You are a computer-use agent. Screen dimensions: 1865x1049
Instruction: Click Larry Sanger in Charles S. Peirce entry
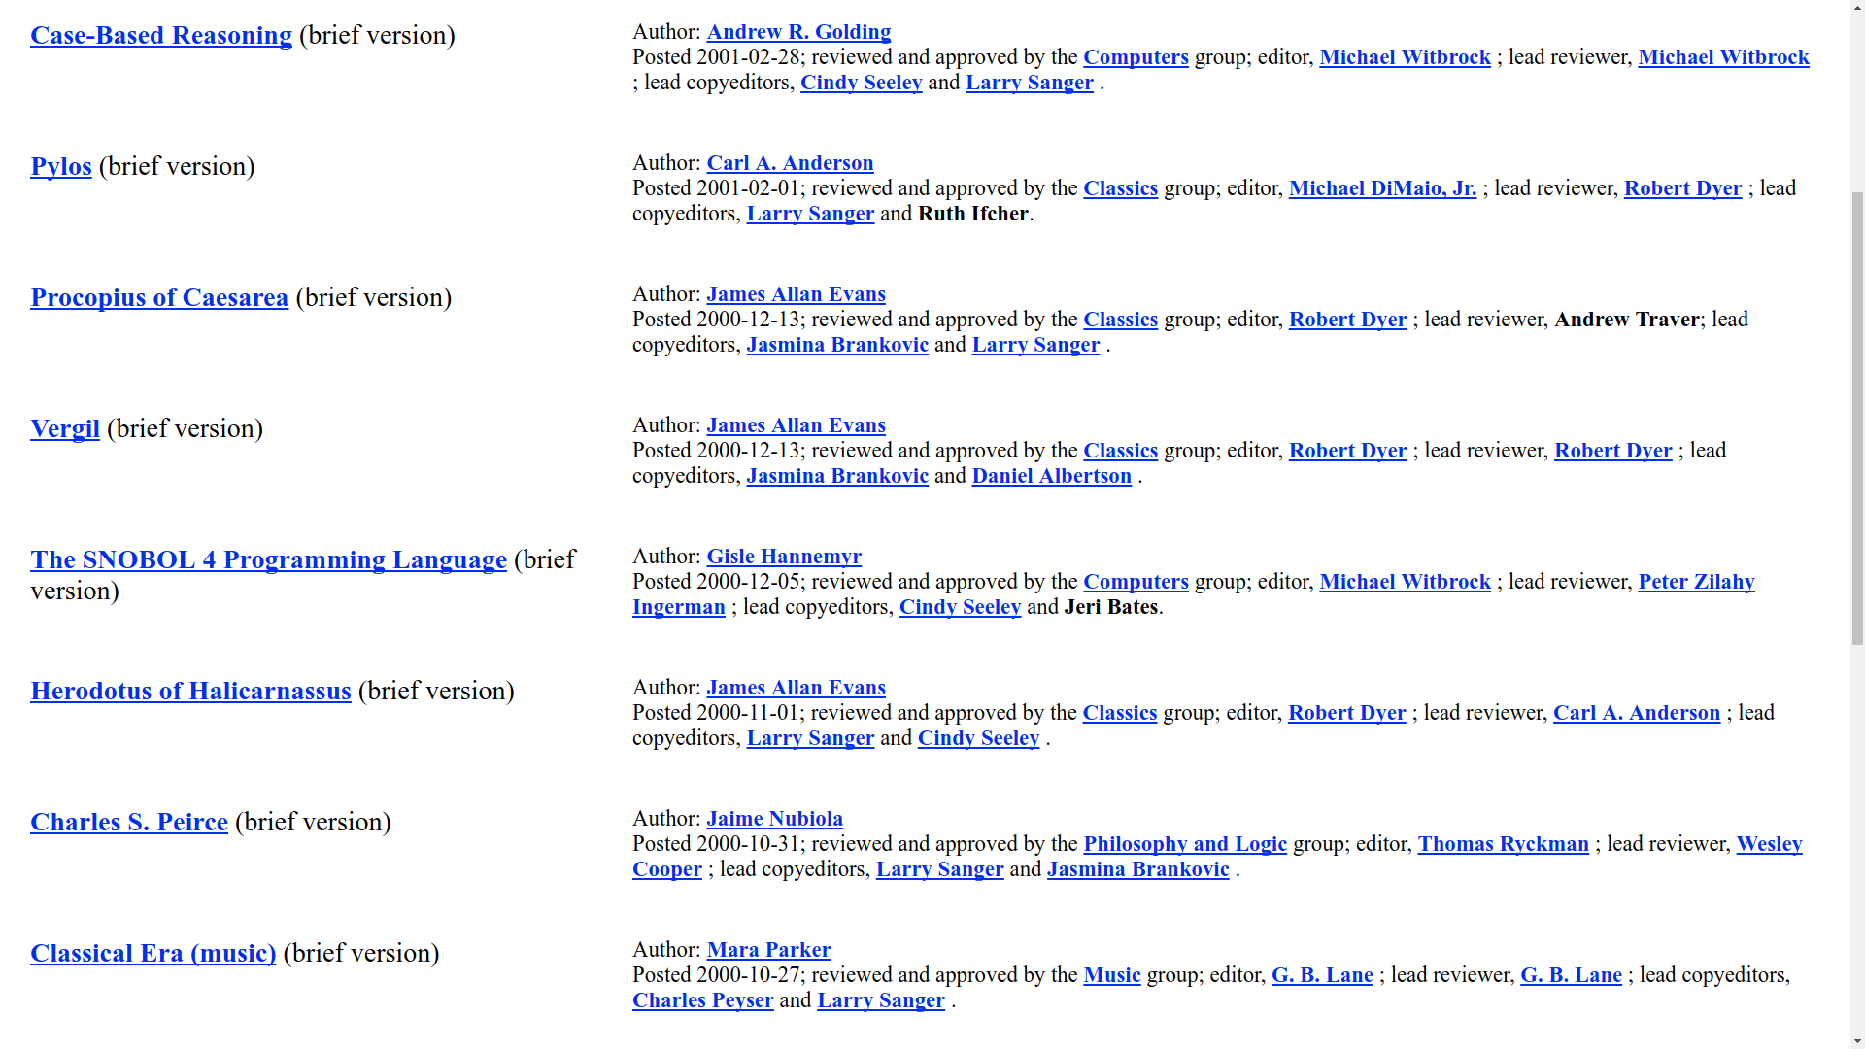939,869
